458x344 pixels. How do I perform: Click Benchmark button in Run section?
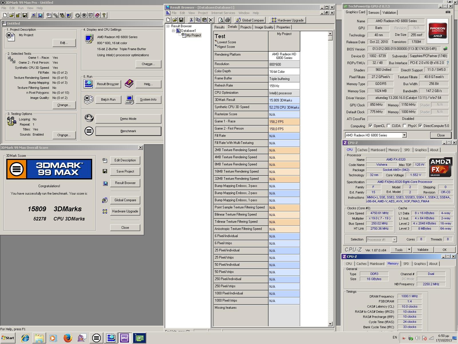pos(128,131)
